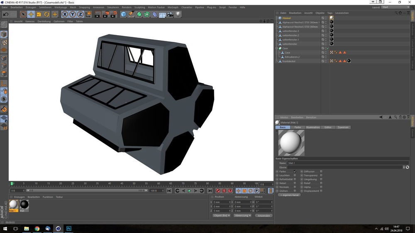Add a light object with bulb icon
This screenshot has width=415, height=233.
pyautogui.click(x=178, y=14)
